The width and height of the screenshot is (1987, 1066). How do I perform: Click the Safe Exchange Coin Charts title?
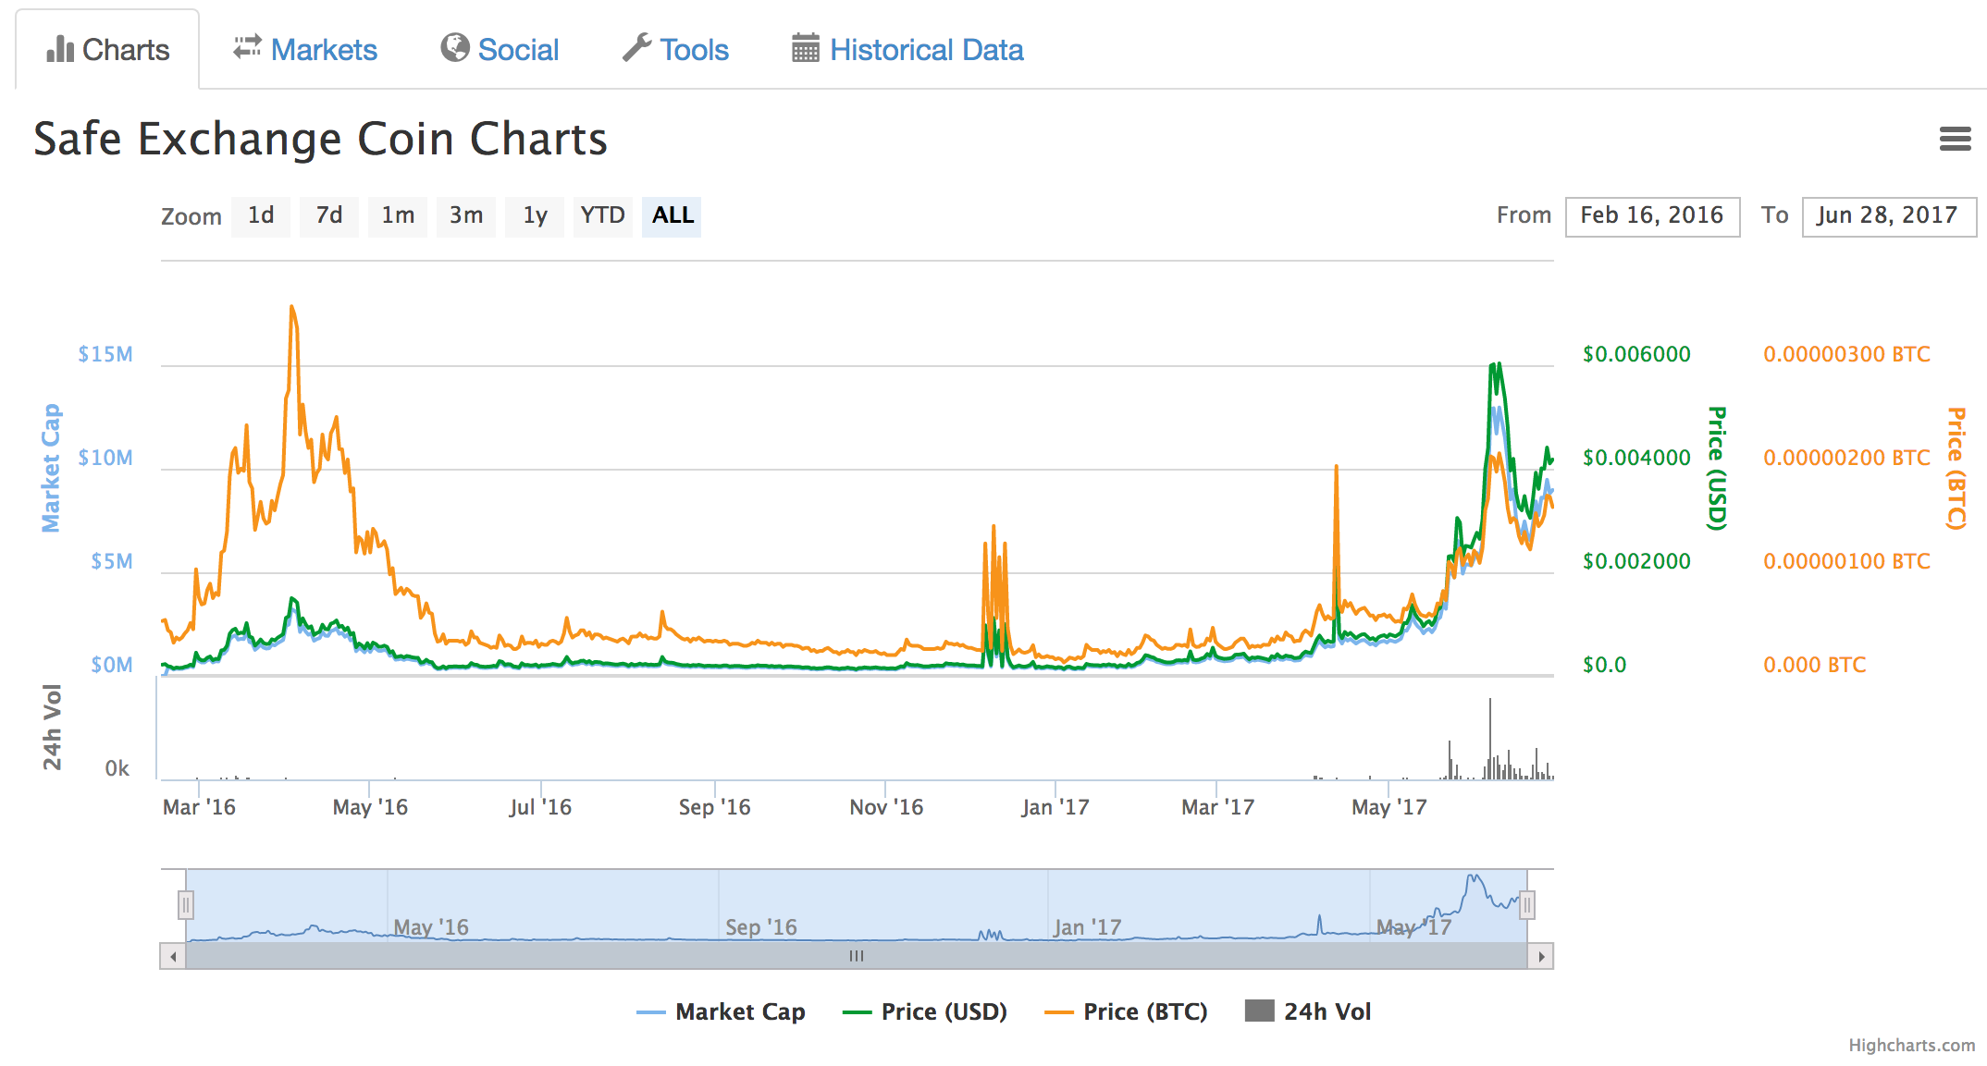[320, 140]
